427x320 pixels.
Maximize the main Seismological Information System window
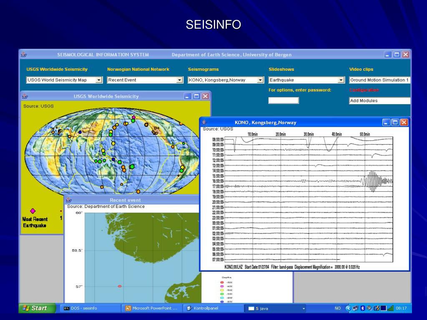(397, 55)
